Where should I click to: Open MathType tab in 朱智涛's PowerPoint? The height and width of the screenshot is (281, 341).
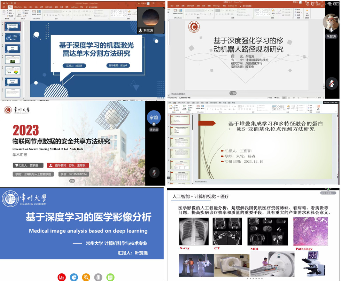216,6
